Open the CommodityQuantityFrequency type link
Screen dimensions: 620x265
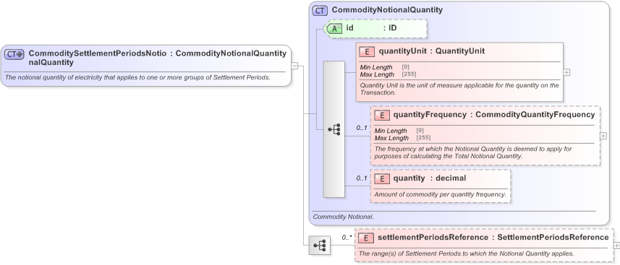pos(535,115)
